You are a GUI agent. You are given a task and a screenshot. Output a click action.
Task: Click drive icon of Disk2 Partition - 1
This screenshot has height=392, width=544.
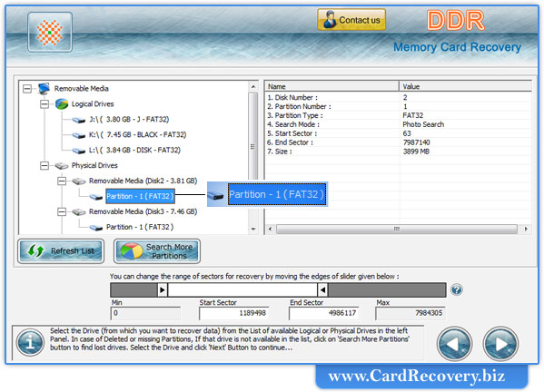coord(96,197)
